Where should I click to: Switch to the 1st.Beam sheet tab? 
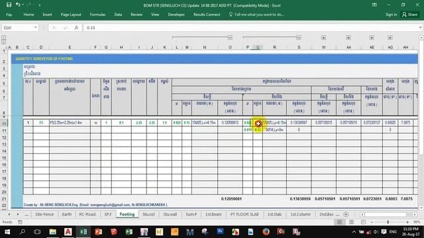pos(213,214)
